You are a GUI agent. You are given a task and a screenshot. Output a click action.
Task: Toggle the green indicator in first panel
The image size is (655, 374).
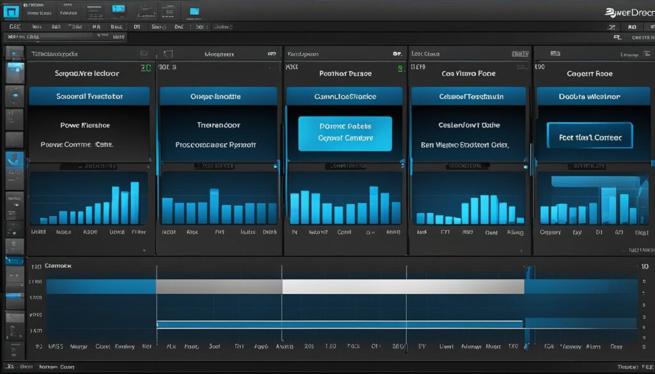tap(145, 66)
